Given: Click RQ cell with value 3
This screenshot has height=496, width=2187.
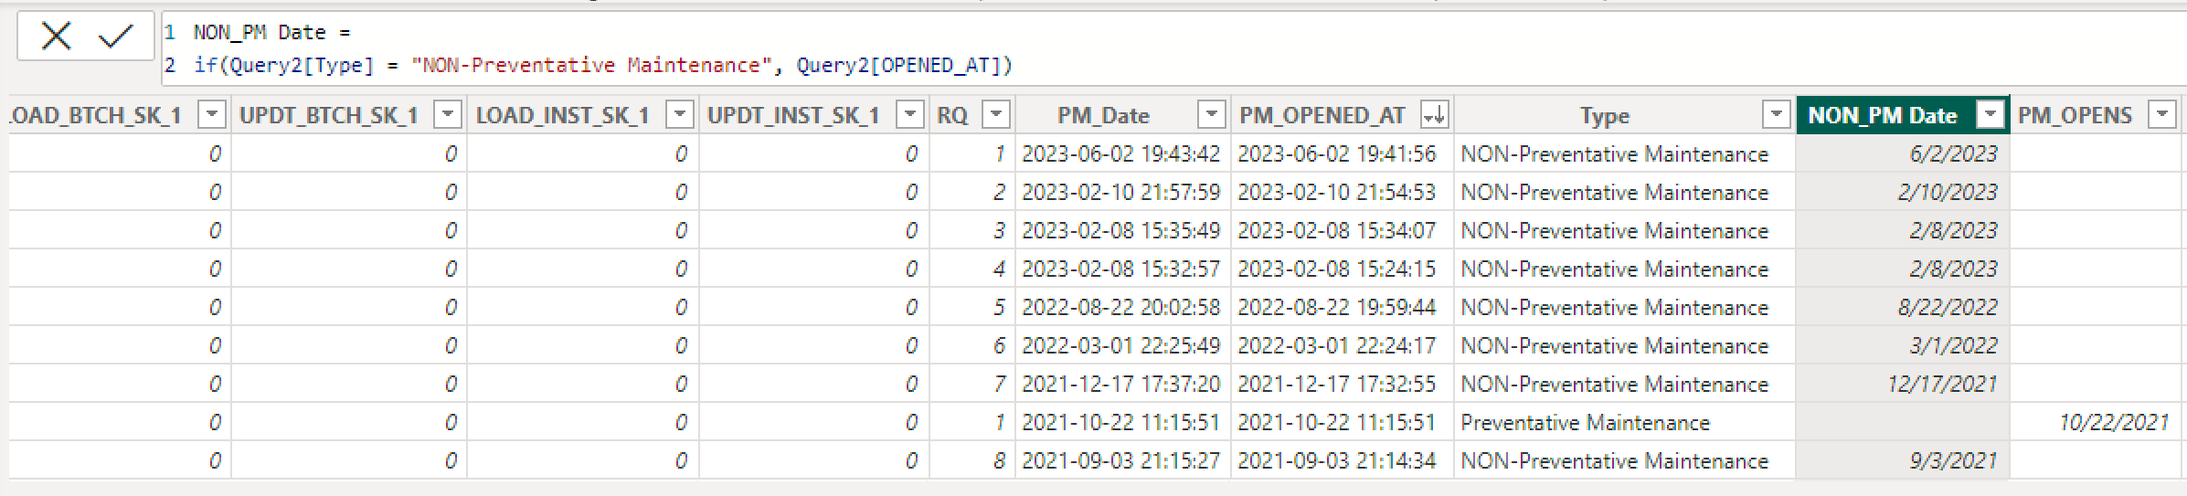Looking at the screenshot, I should click(x=972, y=231).
